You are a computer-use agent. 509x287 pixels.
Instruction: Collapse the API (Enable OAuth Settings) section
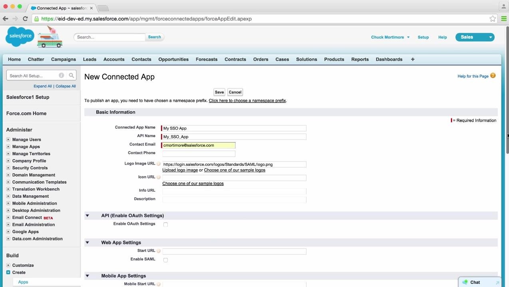coord(87,216)
